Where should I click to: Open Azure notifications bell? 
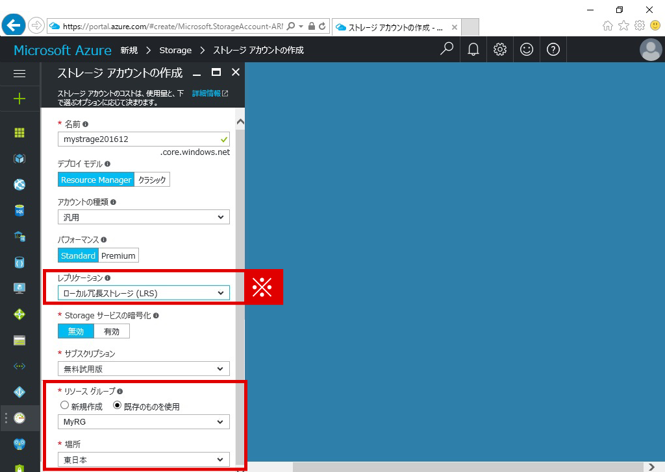[473, 49]
